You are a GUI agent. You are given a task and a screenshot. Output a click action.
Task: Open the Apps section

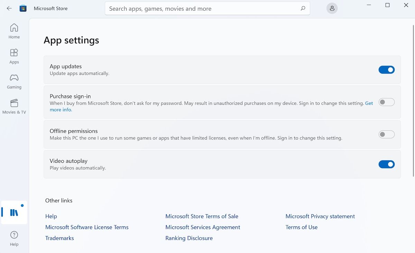coord(14,55)
